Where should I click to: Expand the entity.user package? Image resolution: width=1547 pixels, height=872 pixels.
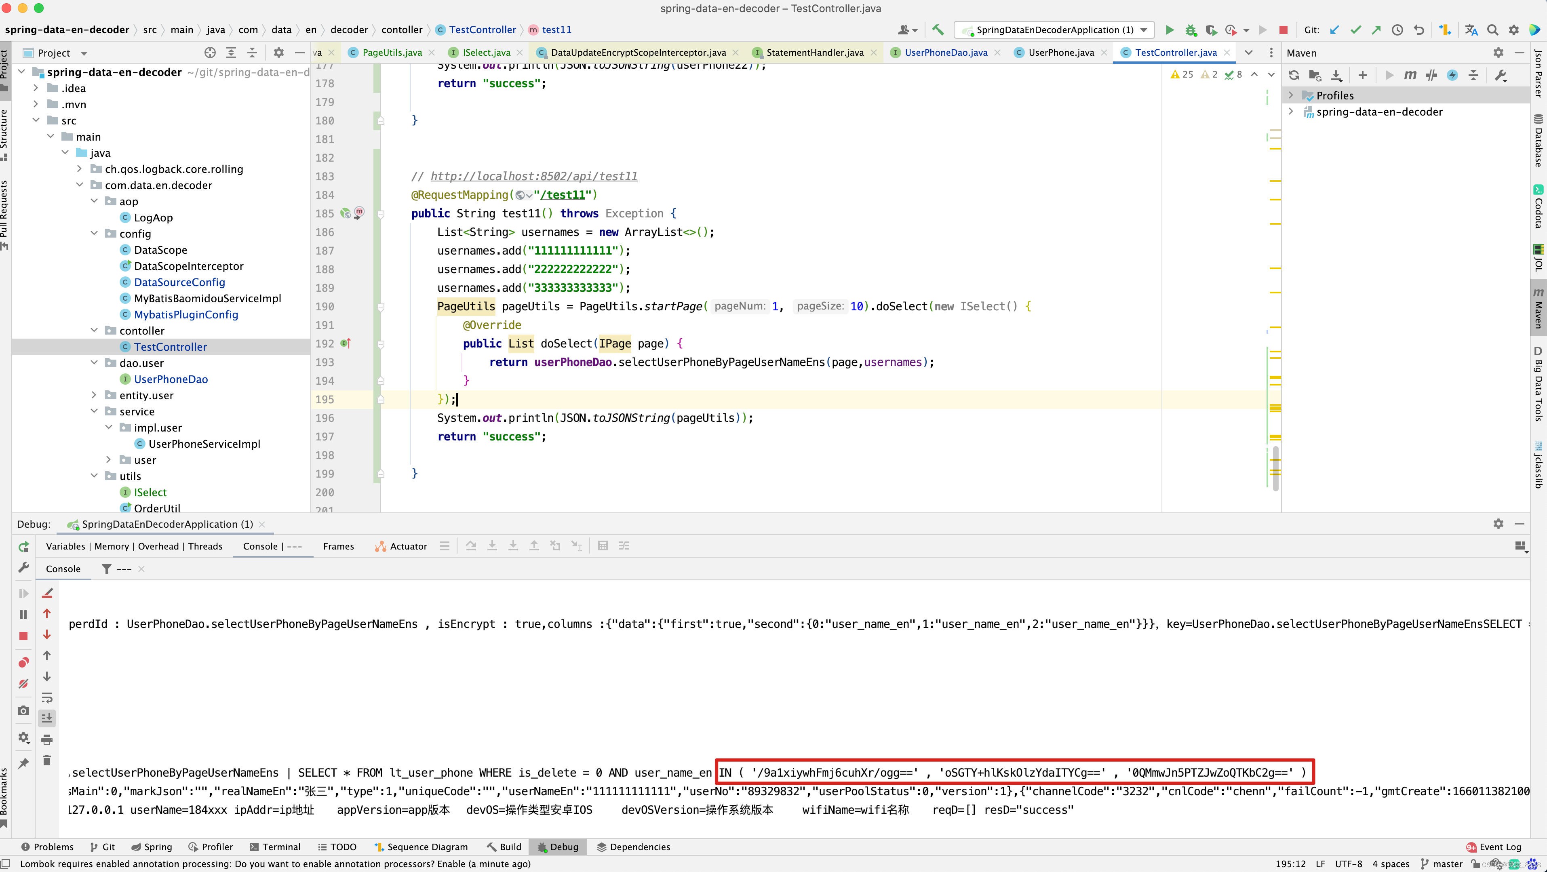click(x=94, y=394)
